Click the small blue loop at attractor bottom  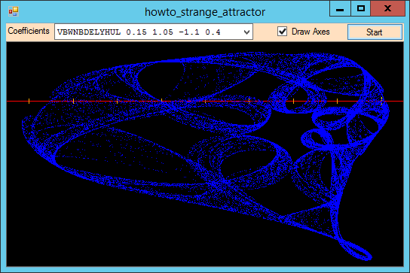coord(356,250)
